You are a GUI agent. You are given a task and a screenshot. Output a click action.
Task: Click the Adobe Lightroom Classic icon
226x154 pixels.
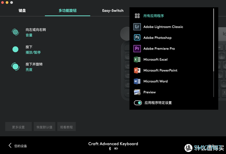[x=137, y=27]
